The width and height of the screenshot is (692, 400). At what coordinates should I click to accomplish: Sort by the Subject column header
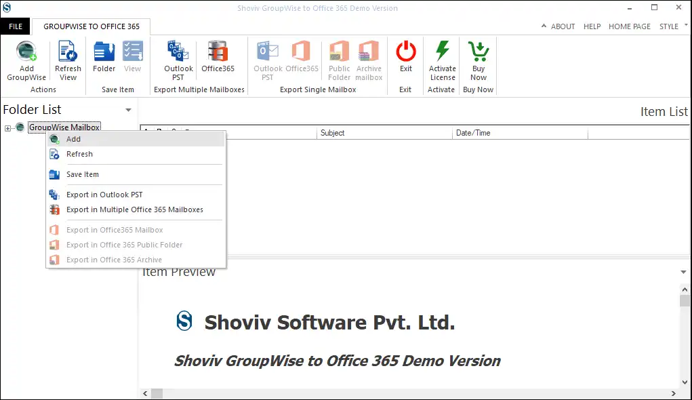click(384, 133)
